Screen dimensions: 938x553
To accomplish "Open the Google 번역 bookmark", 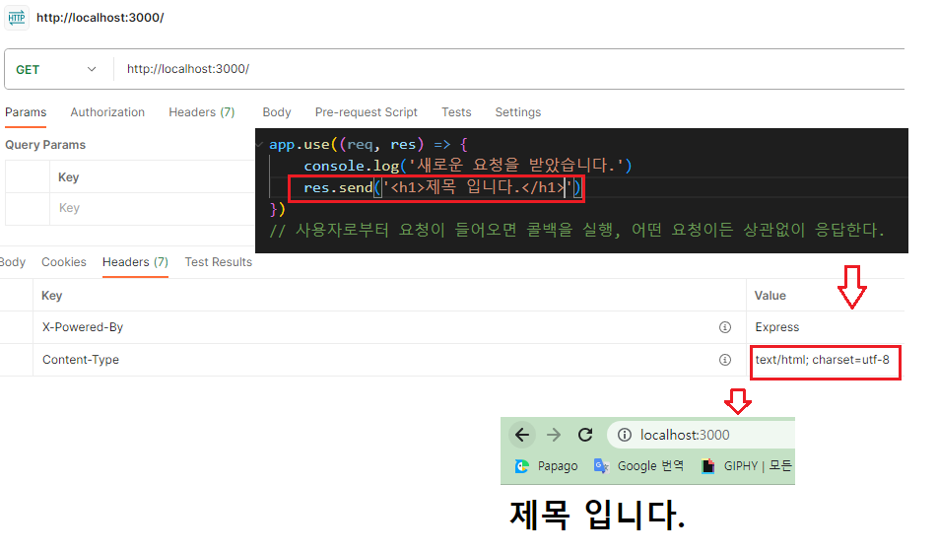I will click(638, 466).
